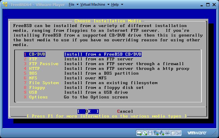This screenshot has height=138, width=219.
Task: Click 'Install over NFS' description
Action: pyautogui.click(x=85, y=78)
